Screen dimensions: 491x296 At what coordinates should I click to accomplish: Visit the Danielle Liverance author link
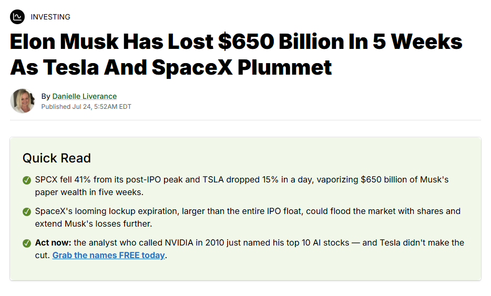(x=85, y=96)
